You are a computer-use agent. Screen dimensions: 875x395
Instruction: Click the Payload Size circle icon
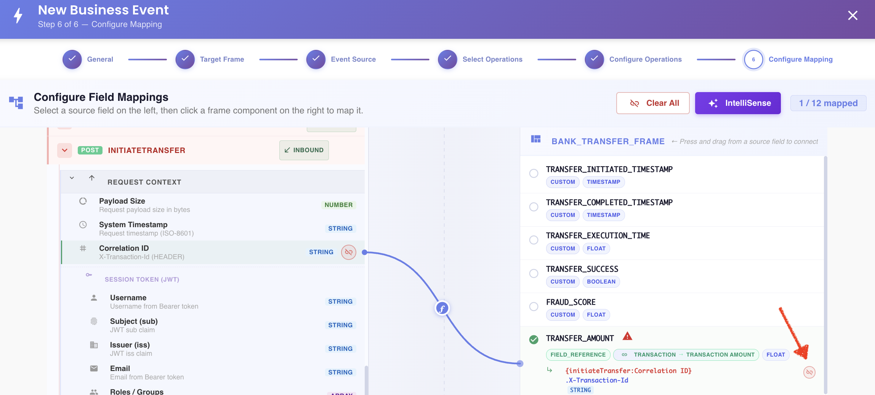(x=83, y=201)
